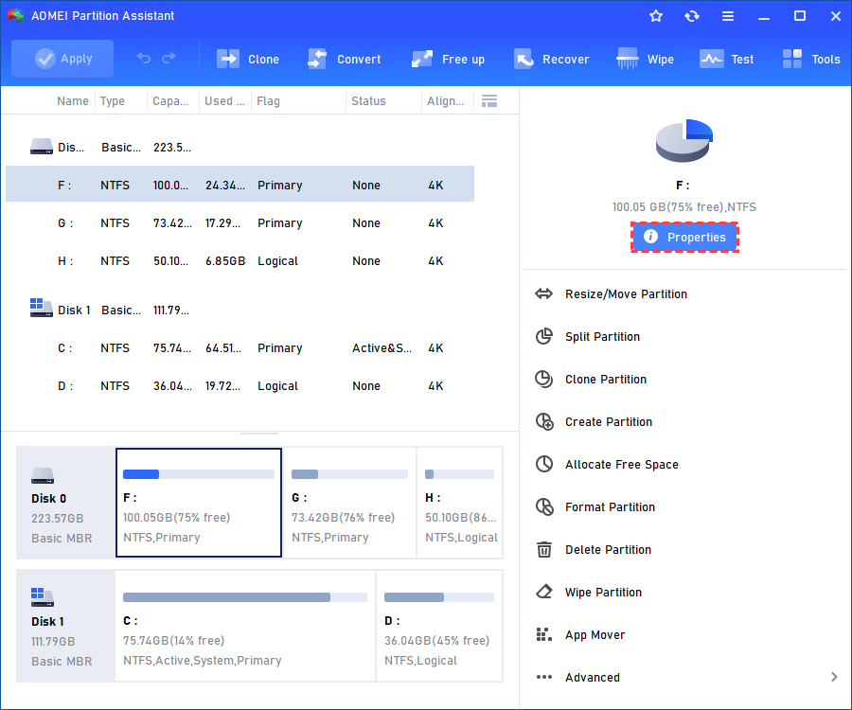Select the D: partition row in the list
852x710 pixels.
[240, 385]
